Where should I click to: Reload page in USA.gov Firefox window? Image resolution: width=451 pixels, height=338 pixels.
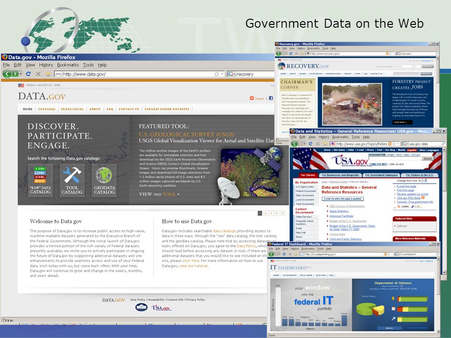point(311,144)
